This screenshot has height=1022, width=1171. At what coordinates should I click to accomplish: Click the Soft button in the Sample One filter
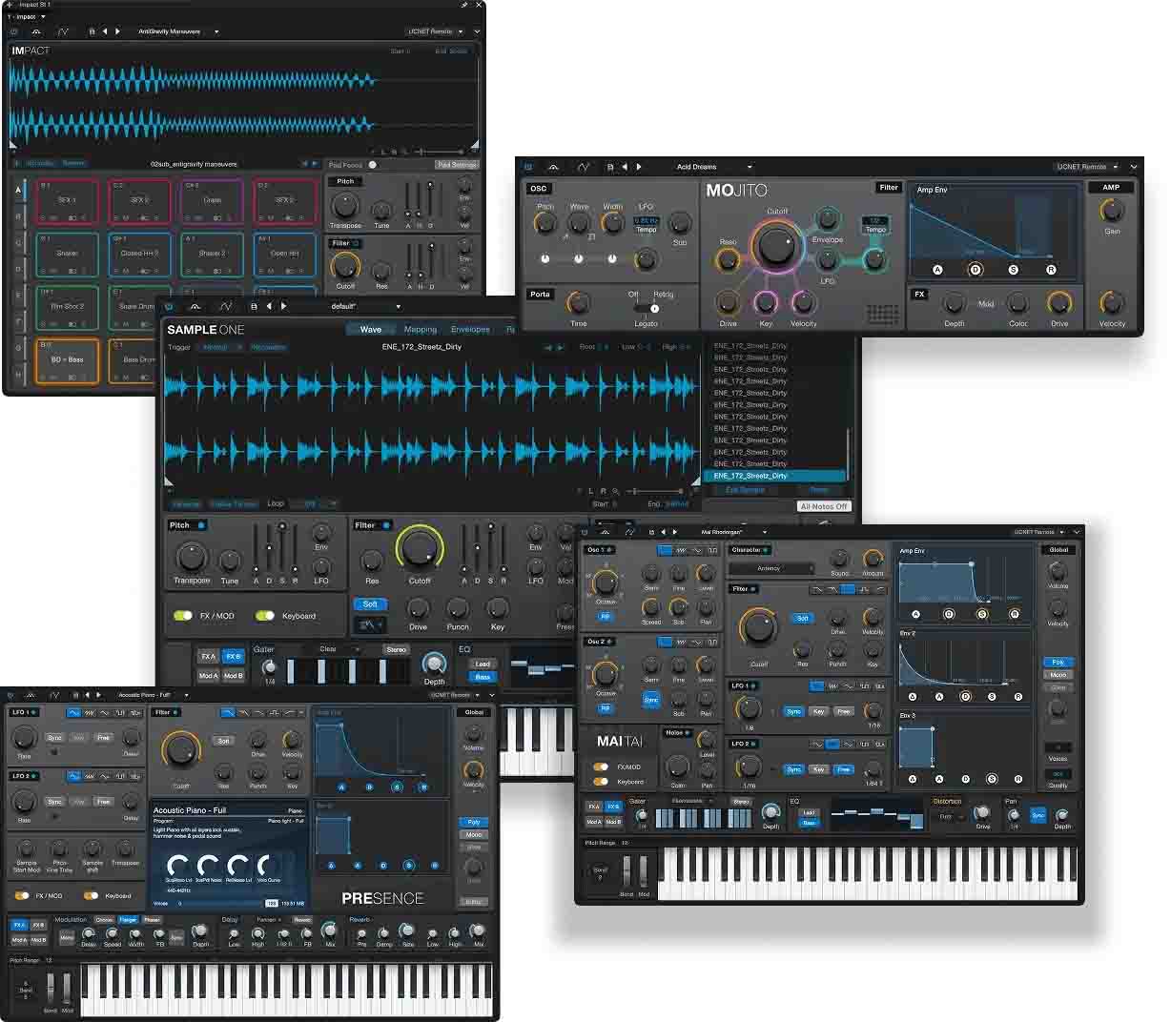click(371, 603)
